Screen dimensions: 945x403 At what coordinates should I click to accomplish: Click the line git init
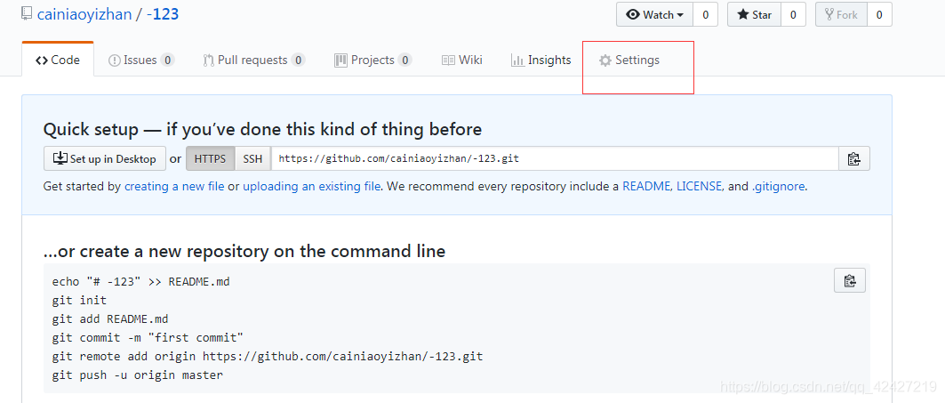(x=79, y=300)
